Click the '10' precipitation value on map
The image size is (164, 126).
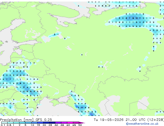point(137,18)
